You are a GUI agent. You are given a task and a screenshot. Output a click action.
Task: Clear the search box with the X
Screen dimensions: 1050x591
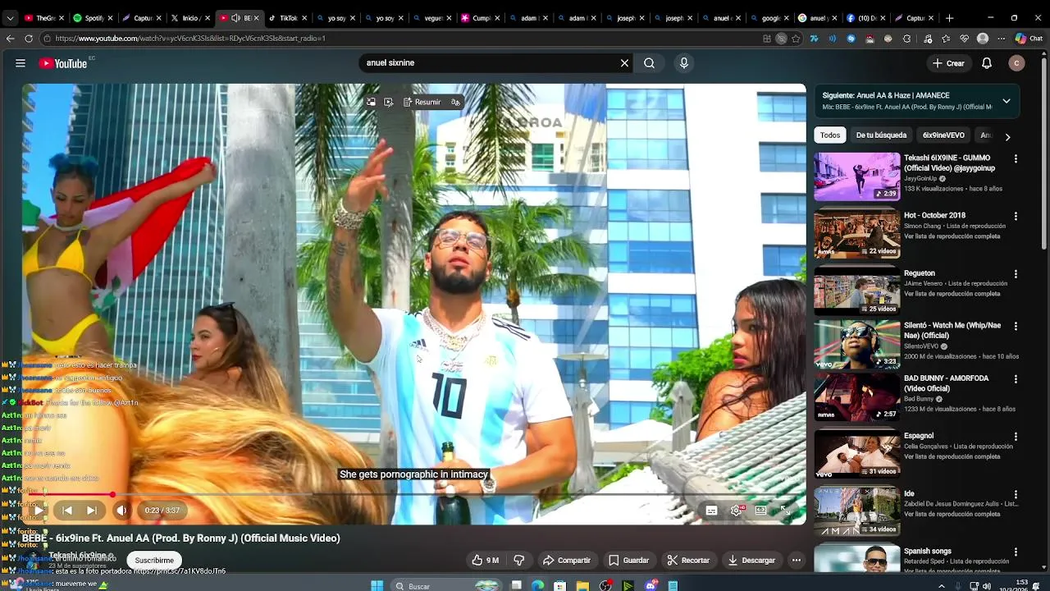[x=624, y=63]
